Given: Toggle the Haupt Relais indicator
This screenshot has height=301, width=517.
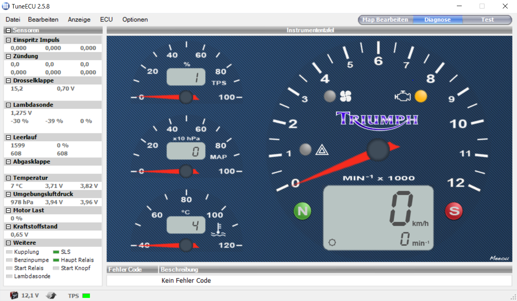Looking at the screenshot, I should 56,260.
